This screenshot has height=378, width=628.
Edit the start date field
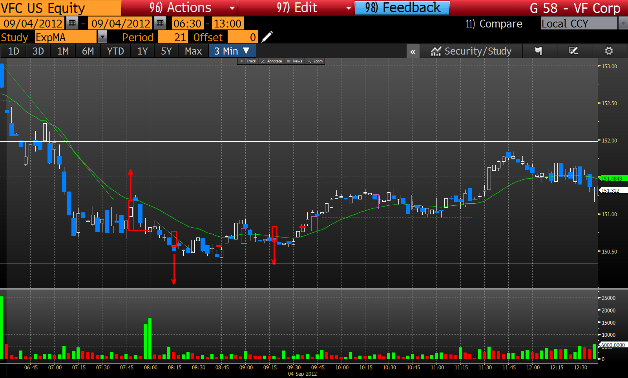(x=33, y=24)
